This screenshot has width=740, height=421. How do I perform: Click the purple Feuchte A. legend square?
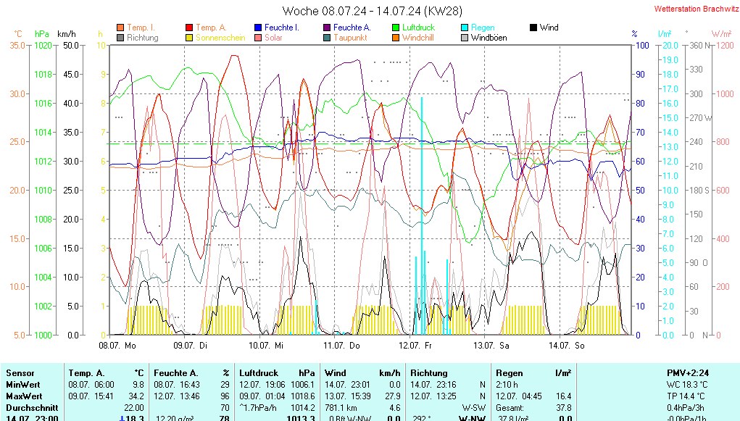click(328, 28)
